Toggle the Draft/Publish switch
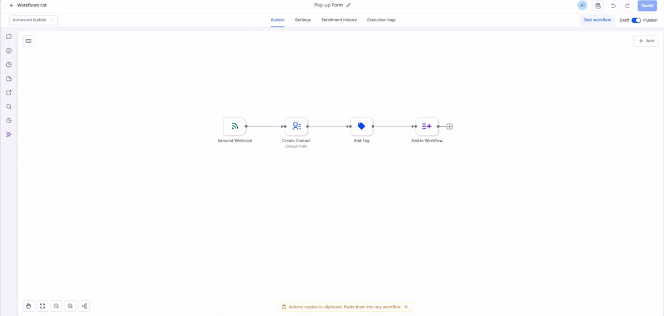The width and height of the screenshot is (664, 316). point(636,21)
